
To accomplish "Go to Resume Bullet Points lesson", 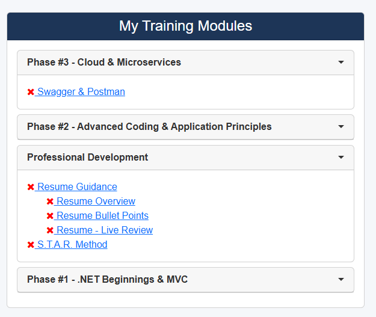I will (x=102, y=216).
